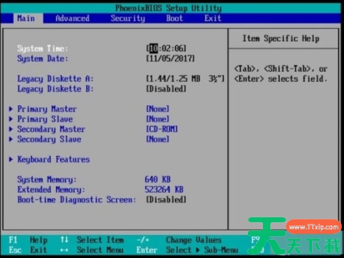Select the Primary Master [None] value
The width and height of the screenshot is (344, 258).
tap(158, 109)
